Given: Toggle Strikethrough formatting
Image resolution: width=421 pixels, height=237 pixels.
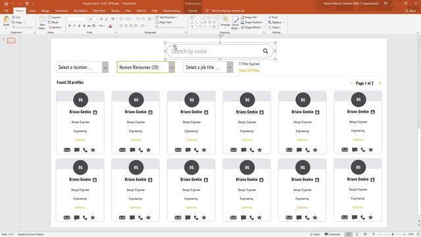Looking at the screenshot, I should [89, 26].
